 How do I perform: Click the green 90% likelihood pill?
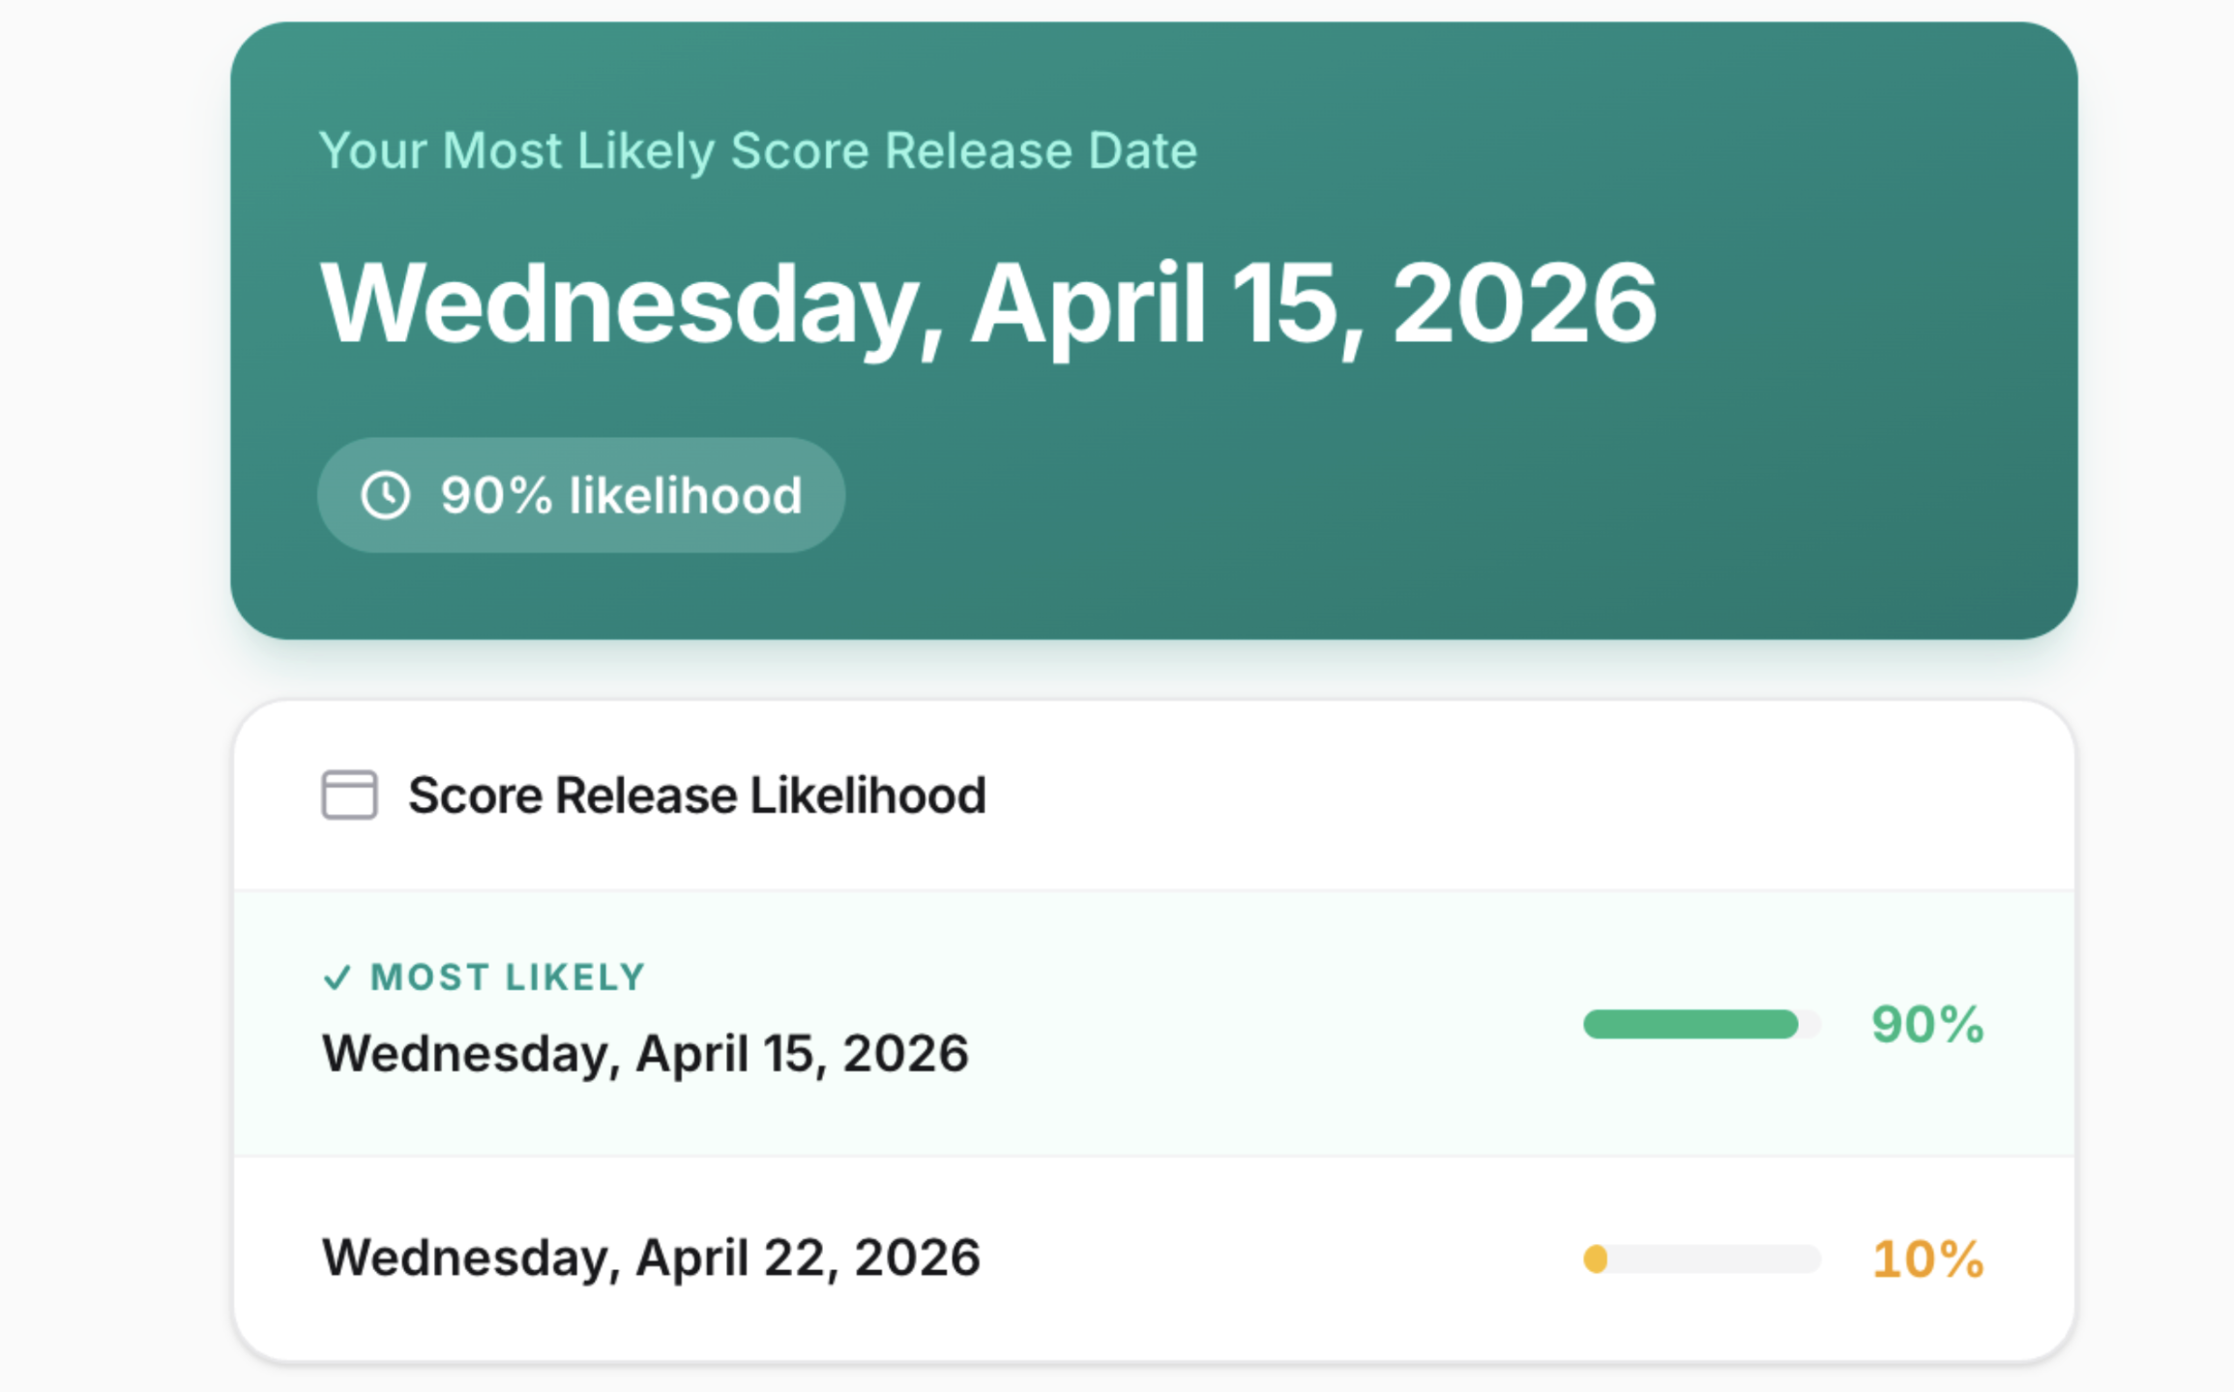coord(579,494)
